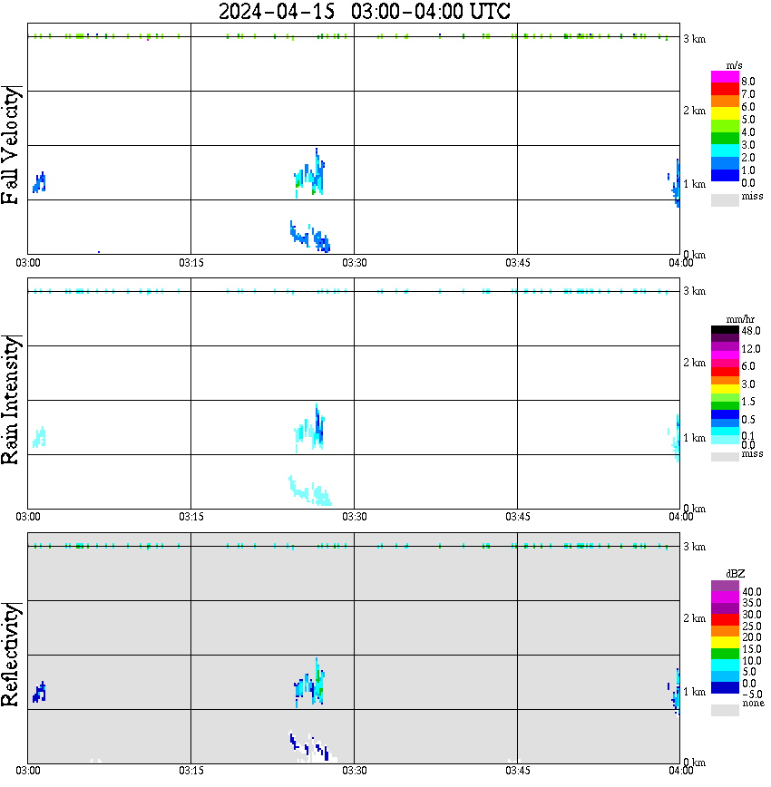
Task: Pick the cyan 0.1 swatch in rain legend
Action: click(x=725, y=432)
